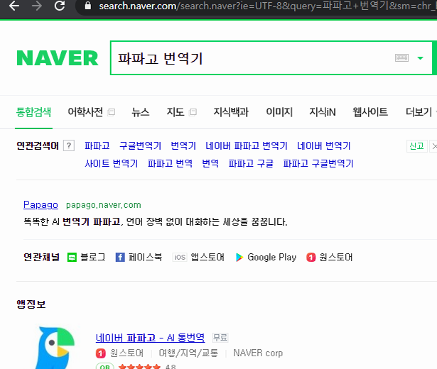
Task: Open the 웹사이트 tab
Action: tap(370, 112)
